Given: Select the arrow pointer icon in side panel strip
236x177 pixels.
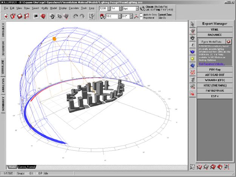Looking at the screenshot, I should [193, 24].
